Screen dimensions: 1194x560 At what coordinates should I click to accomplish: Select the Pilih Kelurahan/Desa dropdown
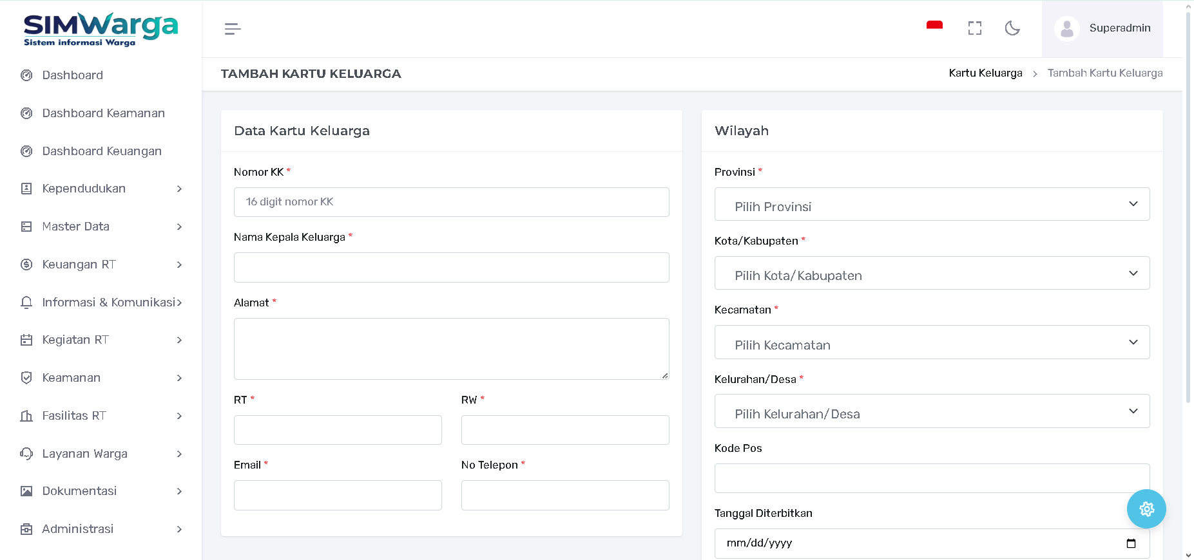tap(931, 411)
